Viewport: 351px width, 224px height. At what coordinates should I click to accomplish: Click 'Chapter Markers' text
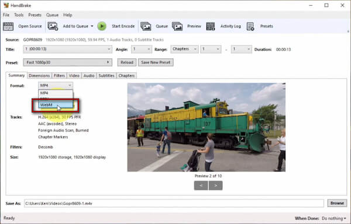pos(53,137)
